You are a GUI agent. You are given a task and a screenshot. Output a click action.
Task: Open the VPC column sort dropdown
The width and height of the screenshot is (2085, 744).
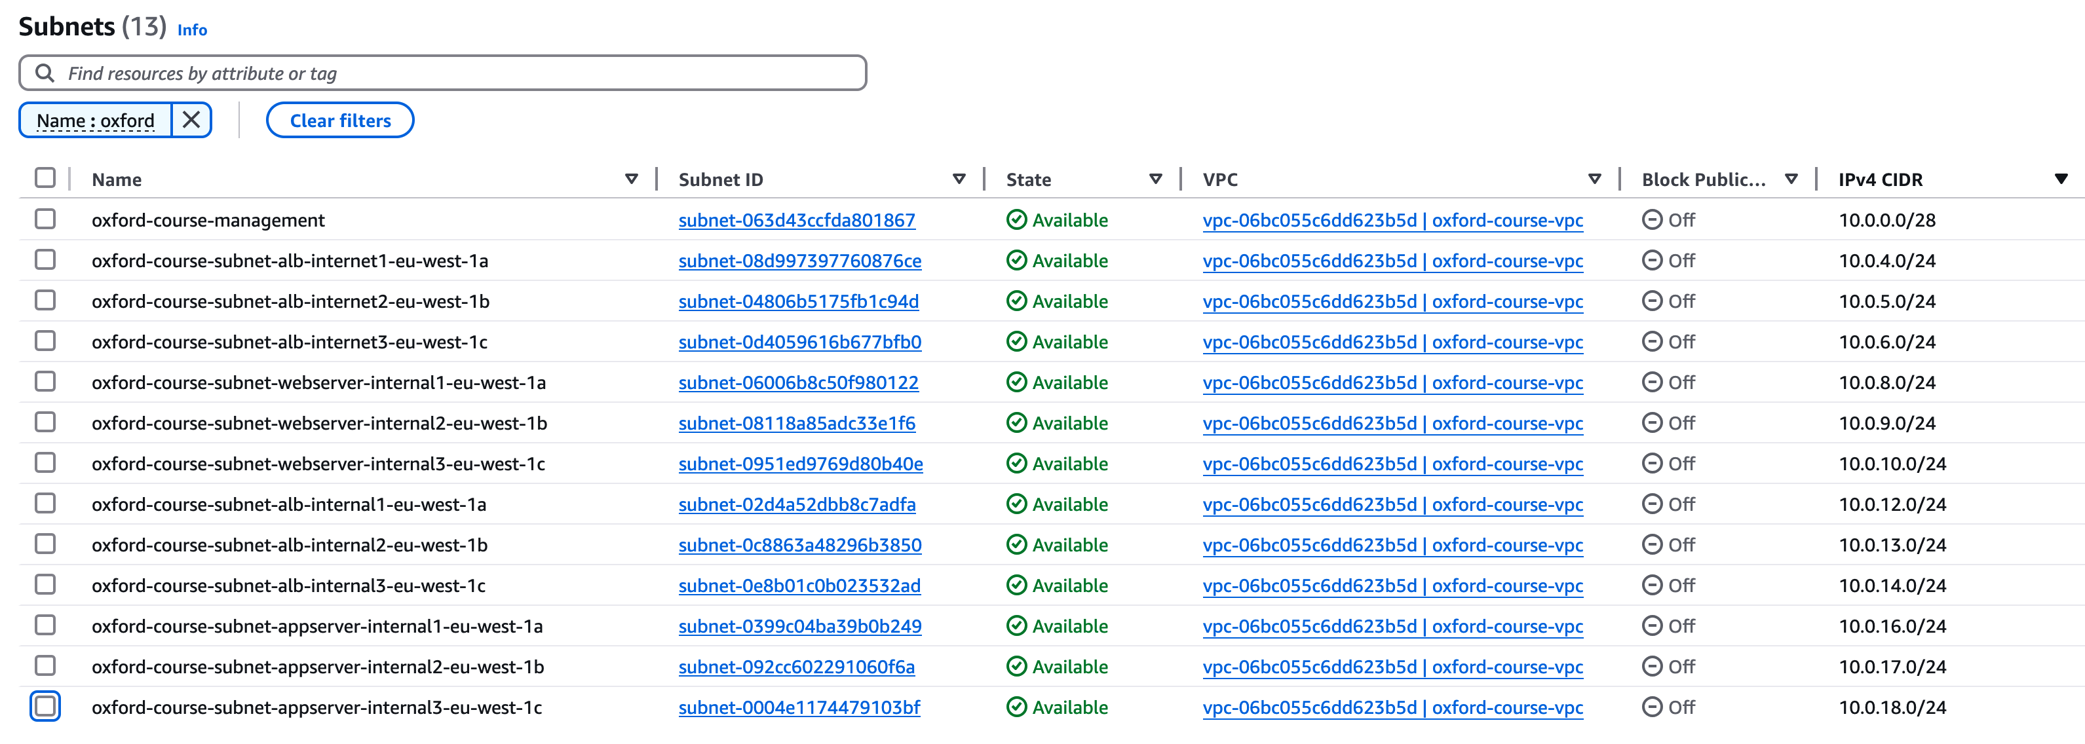pos(1594,179)
